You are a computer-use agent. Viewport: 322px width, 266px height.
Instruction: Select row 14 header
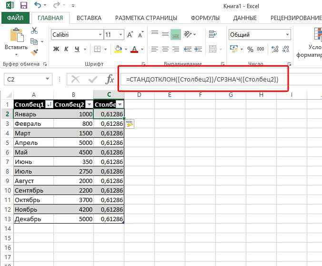(8, 228)
